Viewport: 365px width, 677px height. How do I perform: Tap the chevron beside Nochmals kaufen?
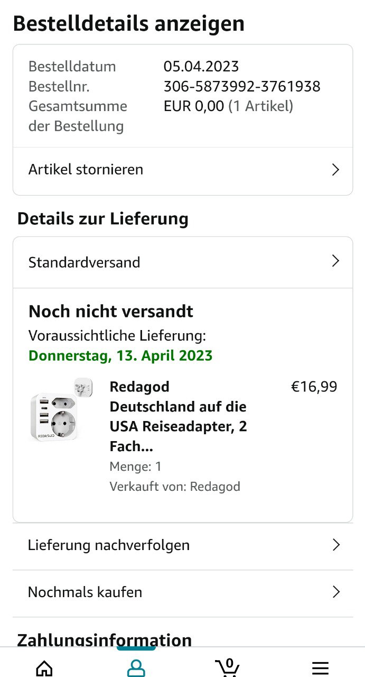point(335,592)
